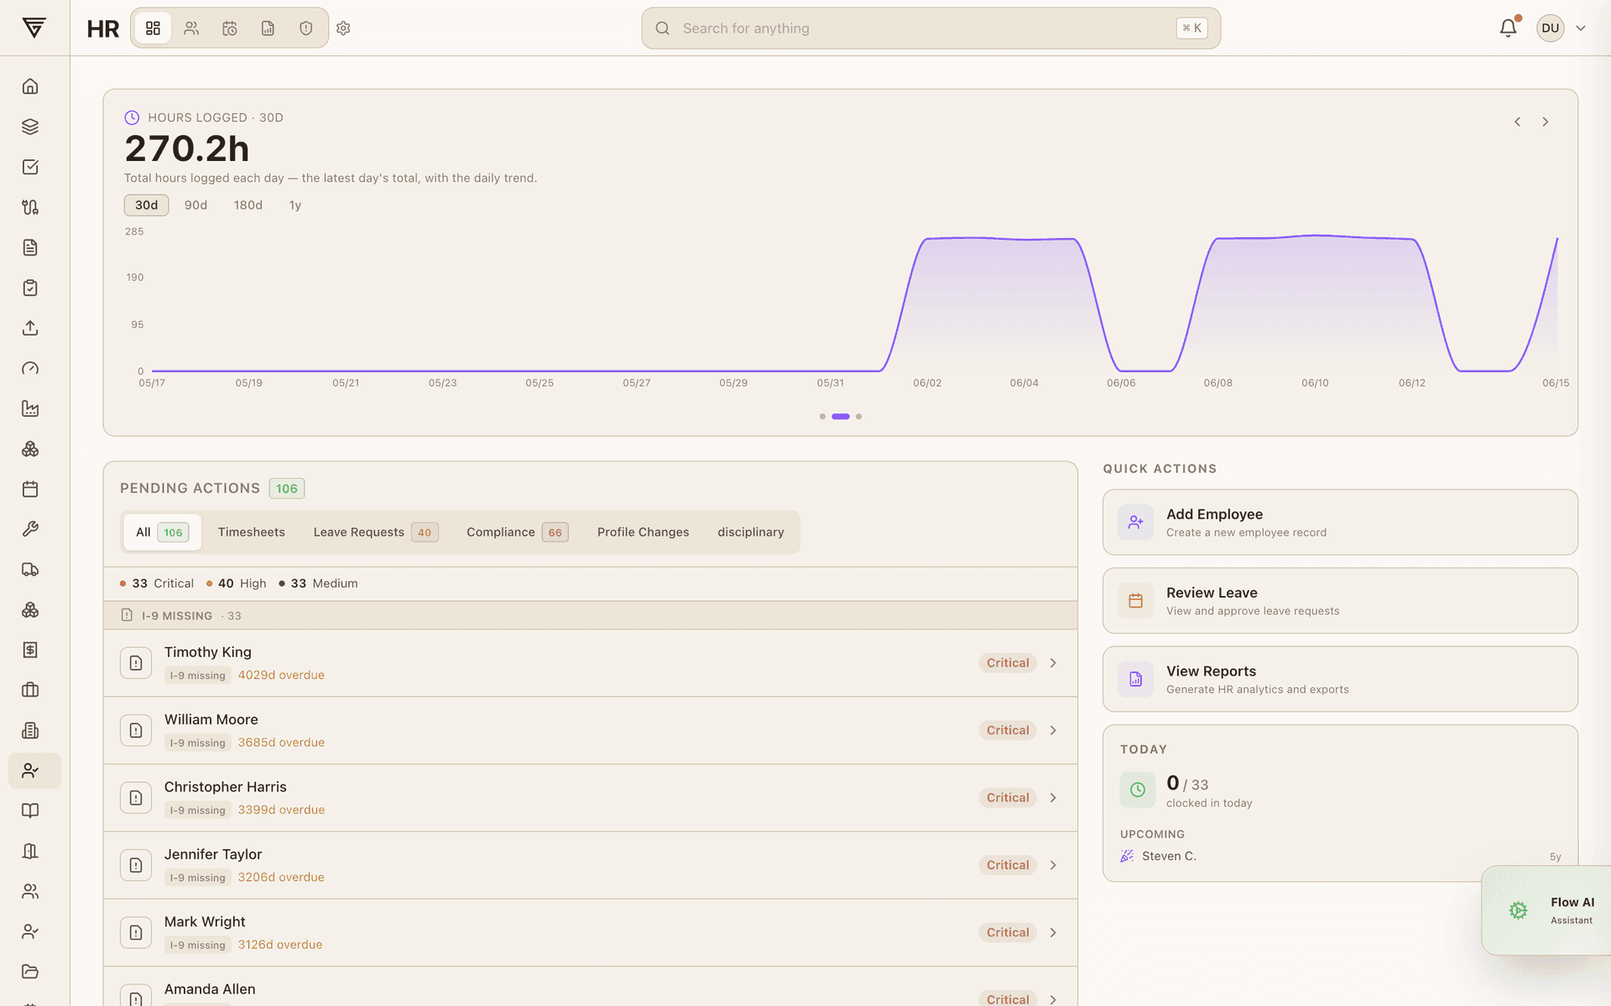Click the clock icon in Today card
1611x1006 pixels.
[1138, 790]
